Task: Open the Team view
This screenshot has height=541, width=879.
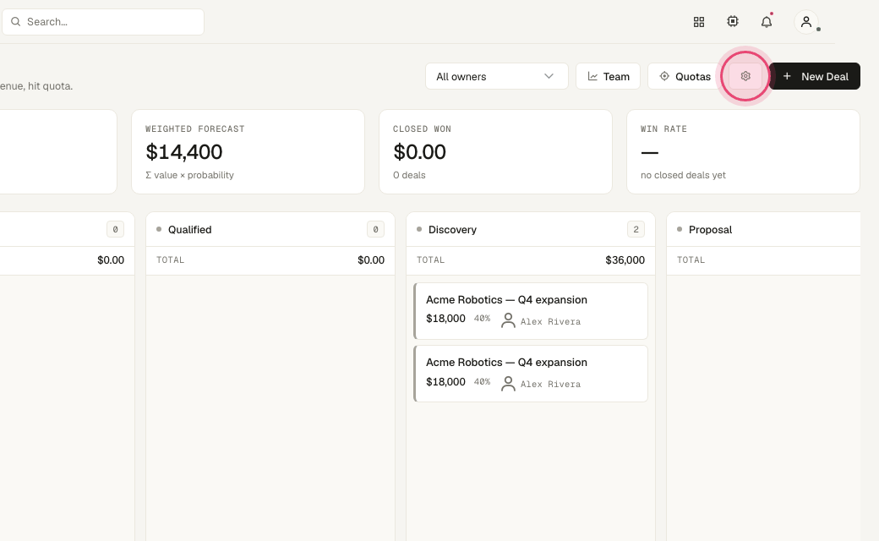Action: click(x=609, y=76)
